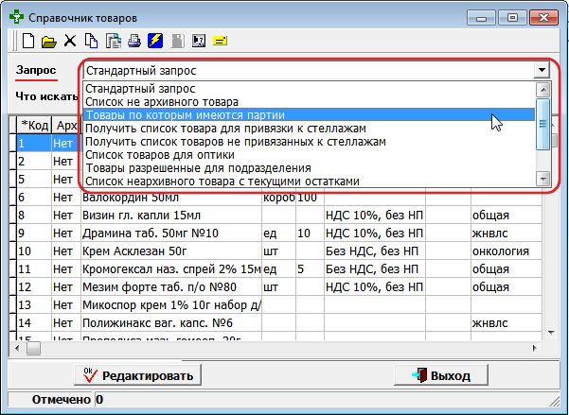Choose 'Товары разрешенные для подразделения'

310,168
